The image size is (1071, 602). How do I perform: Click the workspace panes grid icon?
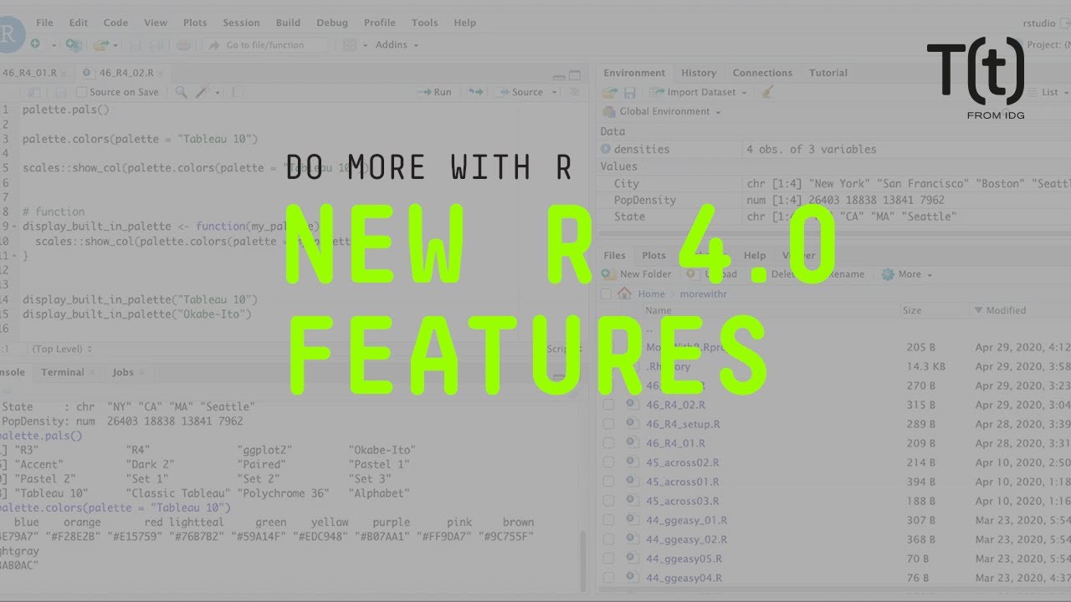(x=350, y=44)
